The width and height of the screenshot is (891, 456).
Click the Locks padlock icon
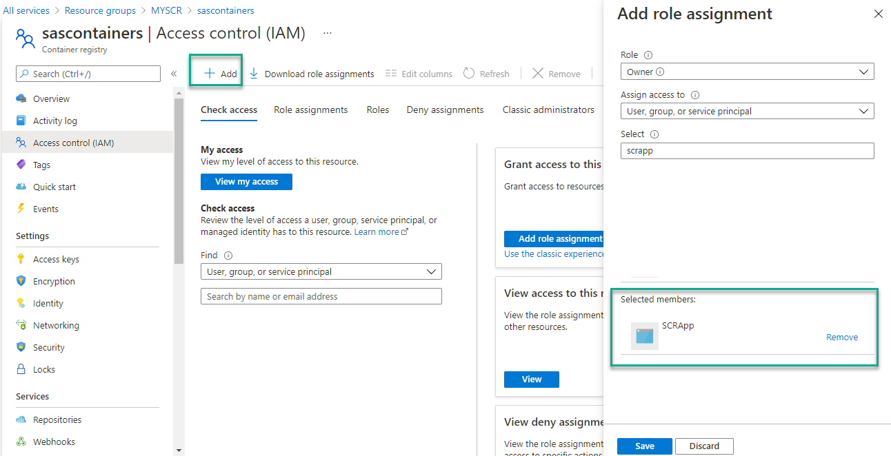21,369
